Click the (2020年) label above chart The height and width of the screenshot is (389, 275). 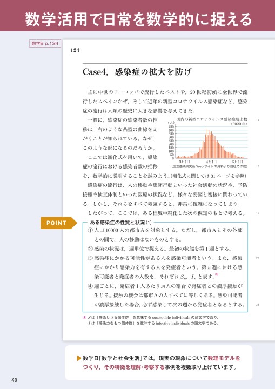point(239,124)
